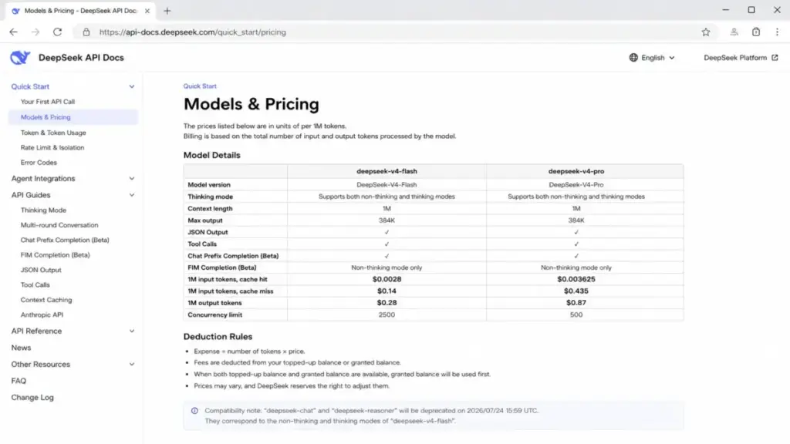Viewport: 790px width, 444px height.
Task: Open the FAQ sidebar item
Action: pos(19,381)
